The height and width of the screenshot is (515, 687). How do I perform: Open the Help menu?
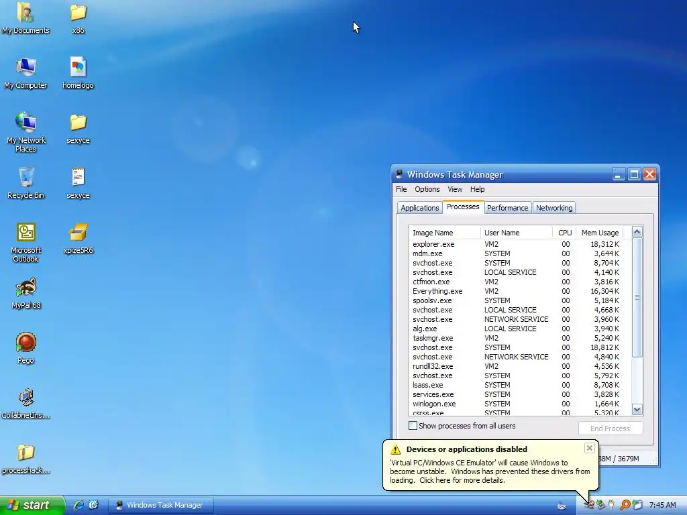(x=477, y=189)
